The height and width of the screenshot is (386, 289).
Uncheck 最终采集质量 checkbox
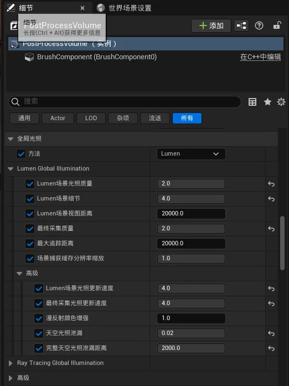coord(30,229)
